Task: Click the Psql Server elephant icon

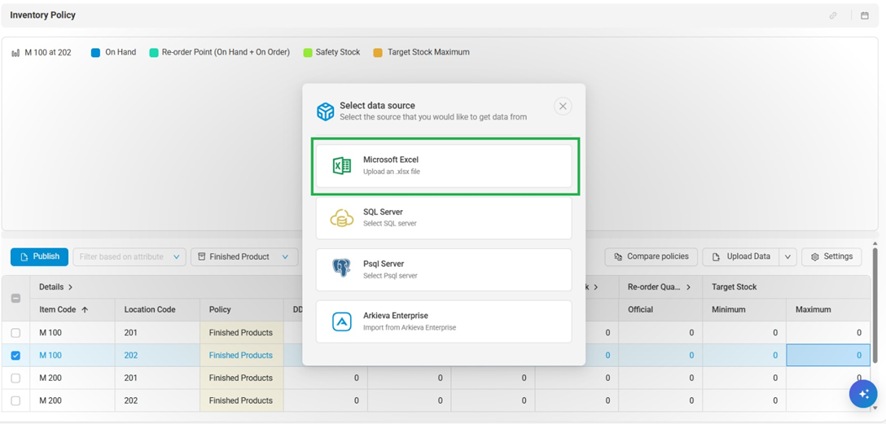Action: coord(342,269)
